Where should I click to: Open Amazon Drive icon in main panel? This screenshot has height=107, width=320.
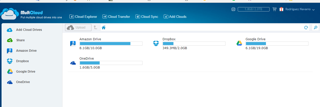[73, 43]
